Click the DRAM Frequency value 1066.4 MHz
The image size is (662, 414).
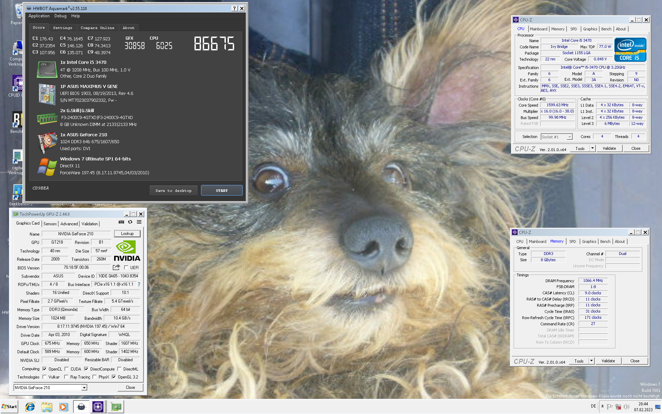tap(593, 280)
